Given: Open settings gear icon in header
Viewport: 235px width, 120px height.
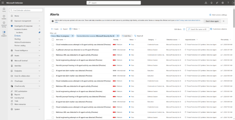Looking at the screenshot, I should [x=222, y=3].
